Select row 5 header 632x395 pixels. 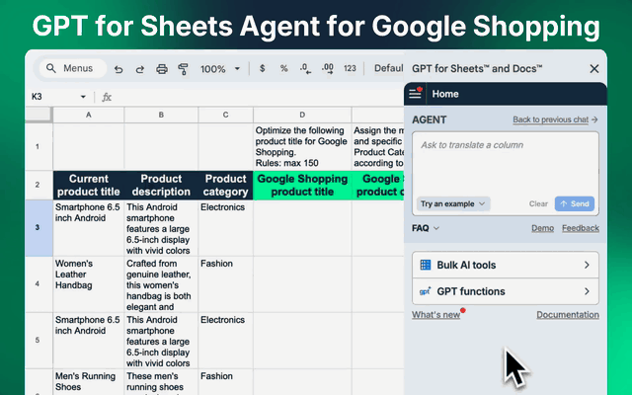[38, 340]
